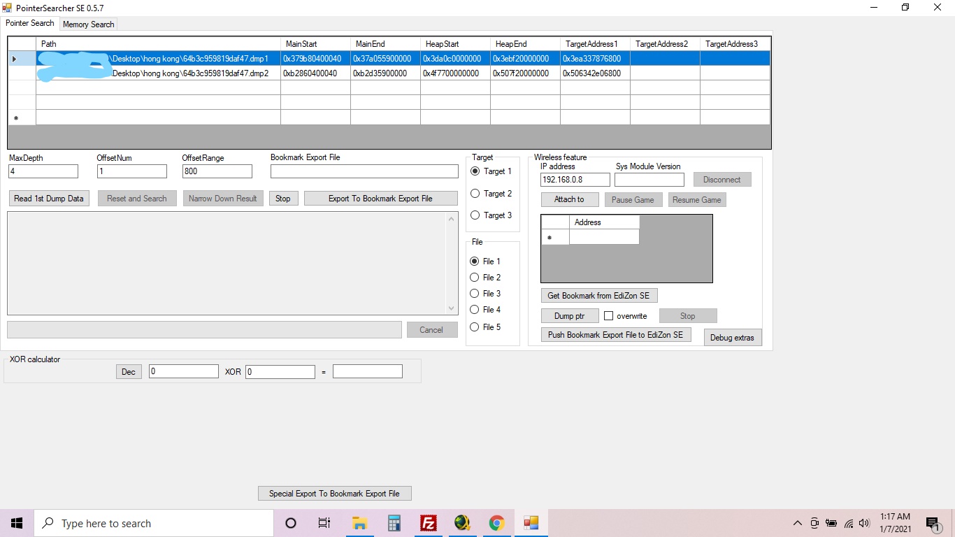The height and width of the screenshot is (537, 955).
Task: Click Get Bookmark from EdiZon SE
Action: (599, 295)
